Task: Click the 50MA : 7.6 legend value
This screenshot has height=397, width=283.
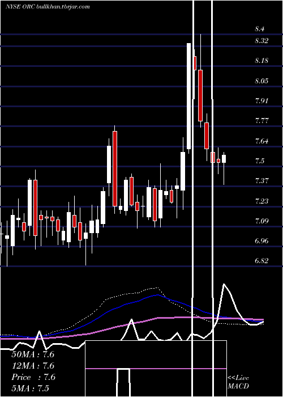Action: [x=33, y=354]
